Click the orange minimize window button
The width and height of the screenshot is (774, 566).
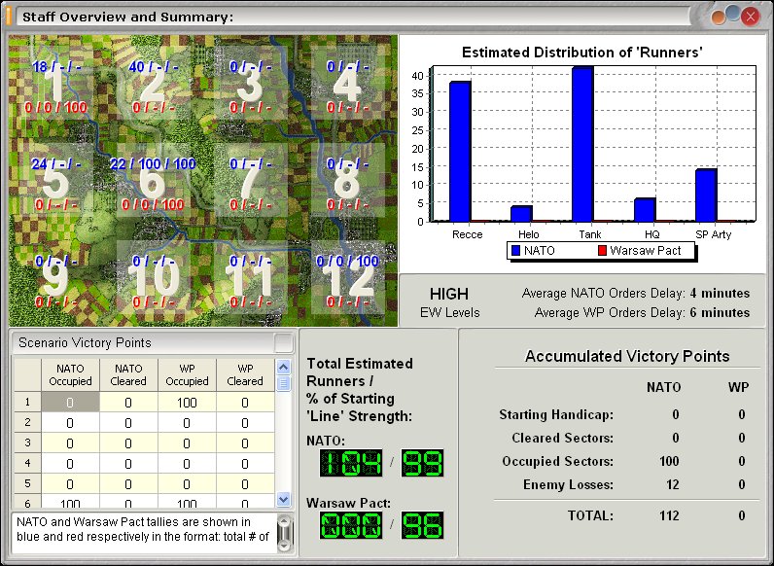pos(719,18)
